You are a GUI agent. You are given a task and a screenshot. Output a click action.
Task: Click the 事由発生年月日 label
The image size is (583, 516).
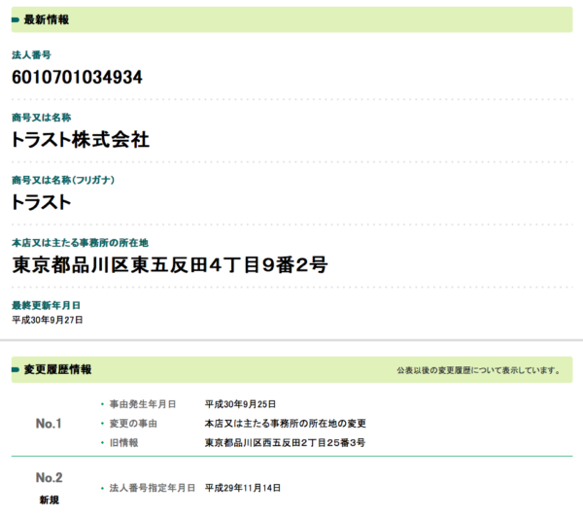[x=143, y=404]
